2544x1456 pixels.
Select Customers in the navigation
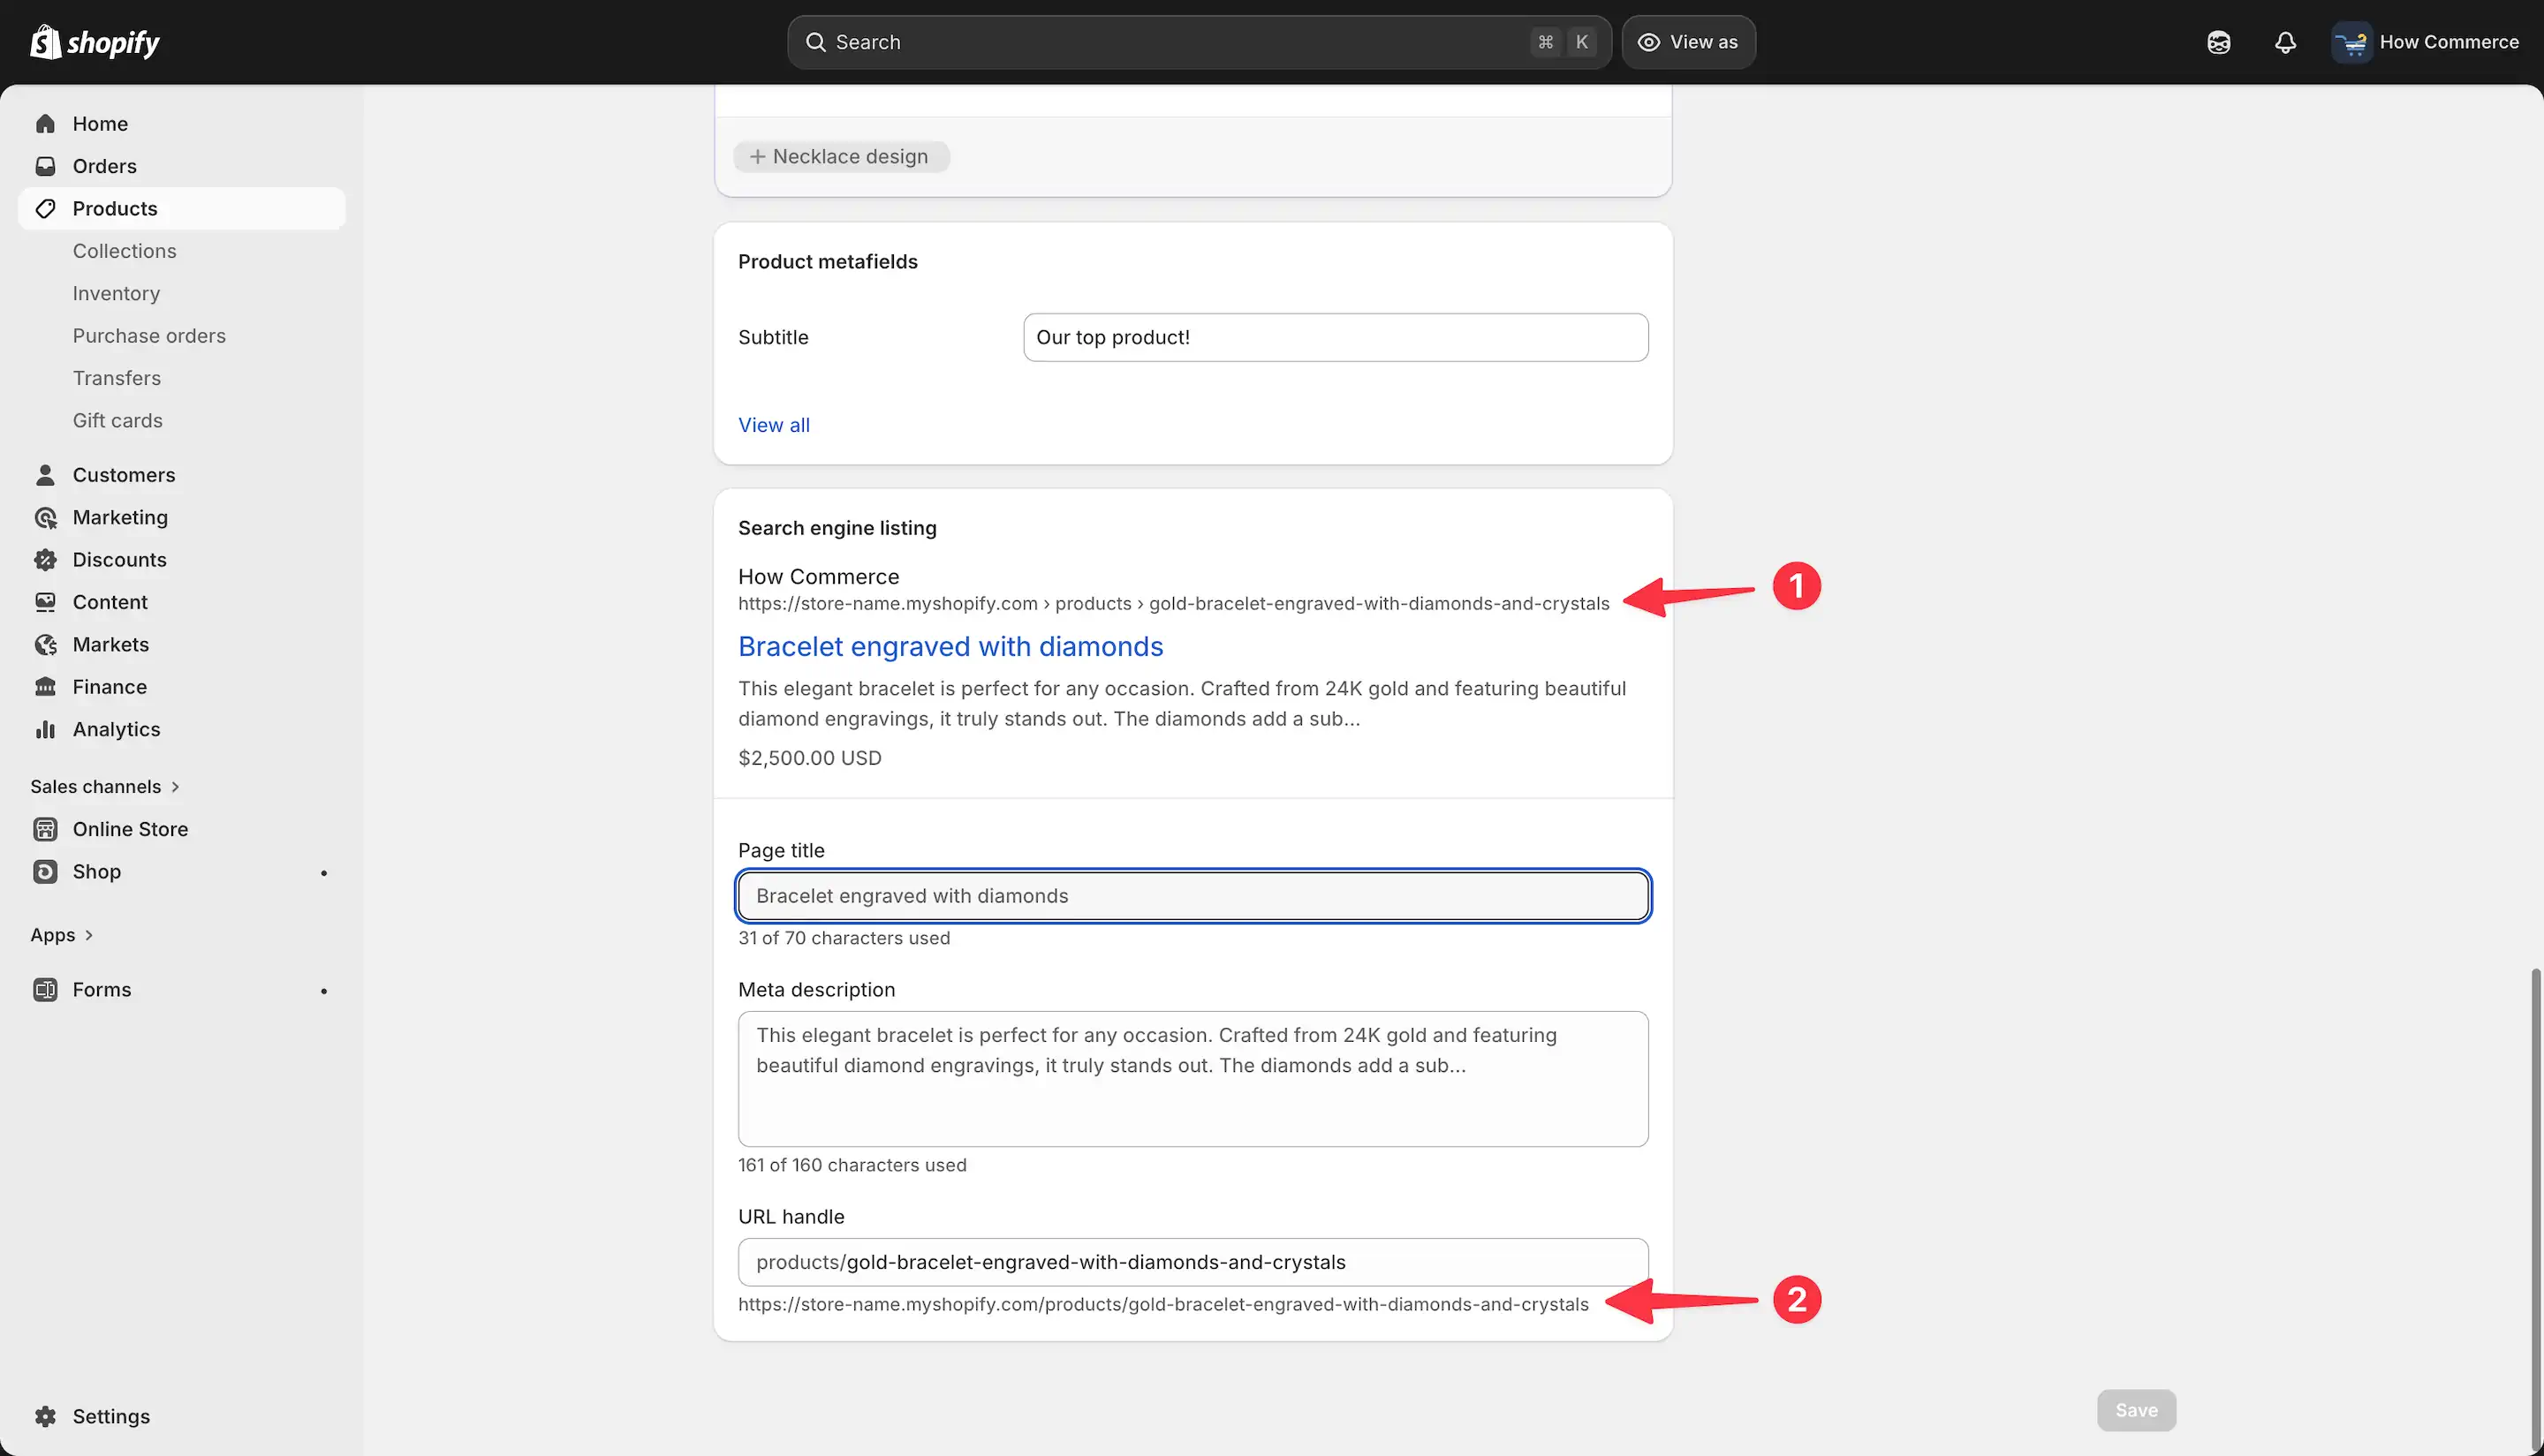coord(182,475)
